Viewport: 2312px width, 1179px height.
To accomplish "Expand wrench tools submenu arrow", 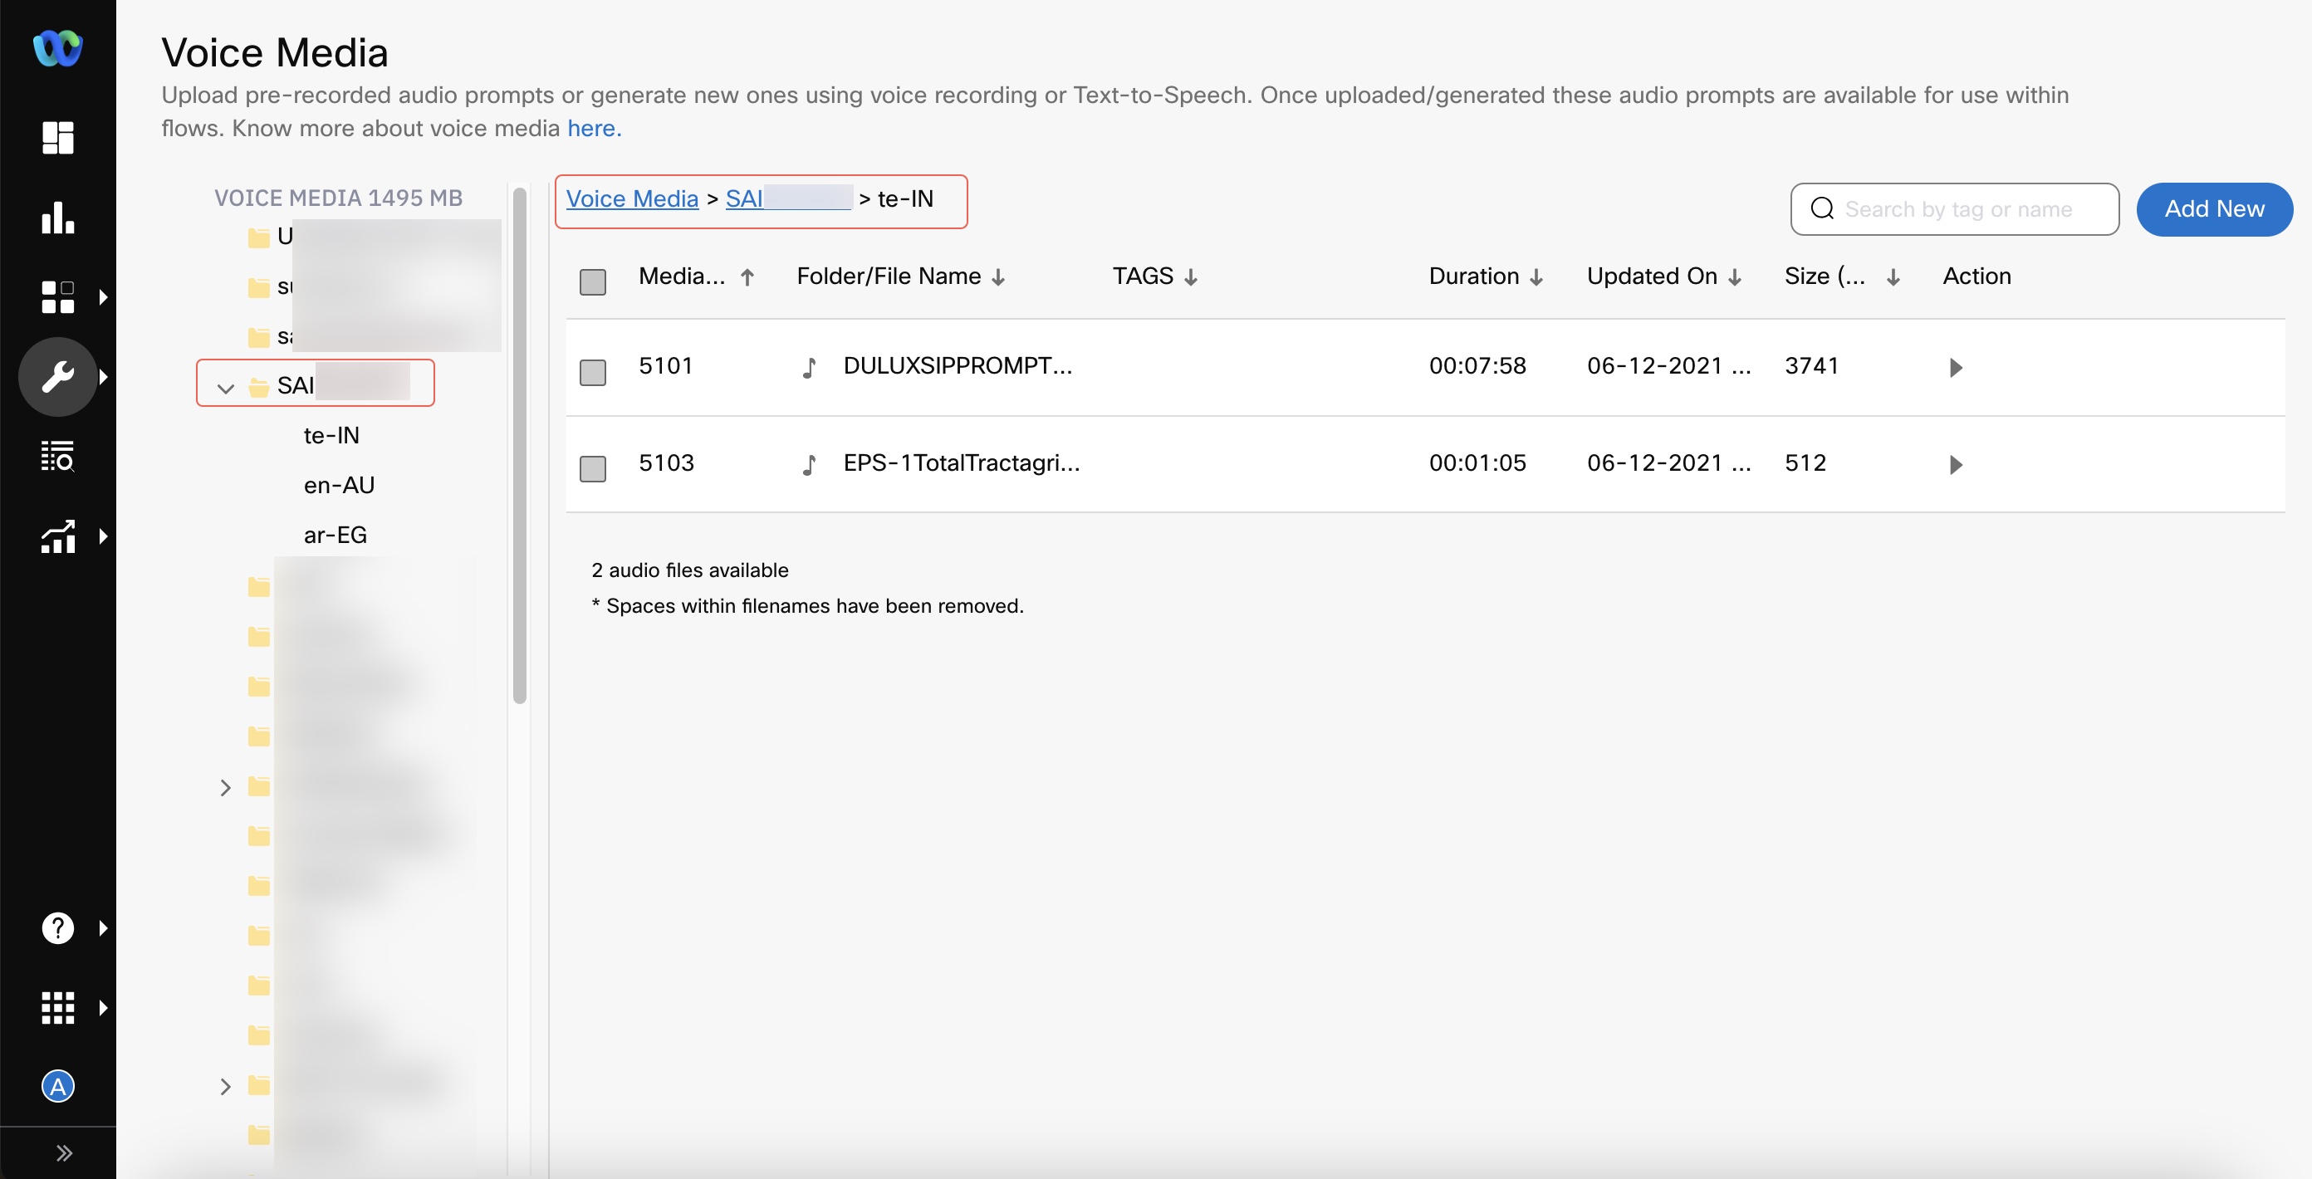I will [x=103, y=377].
